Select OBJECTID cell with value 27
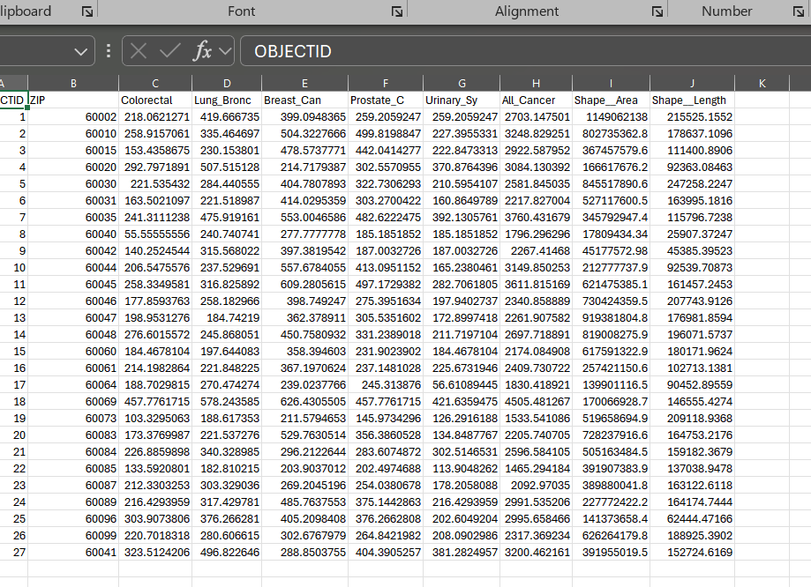 pos(13,553)
